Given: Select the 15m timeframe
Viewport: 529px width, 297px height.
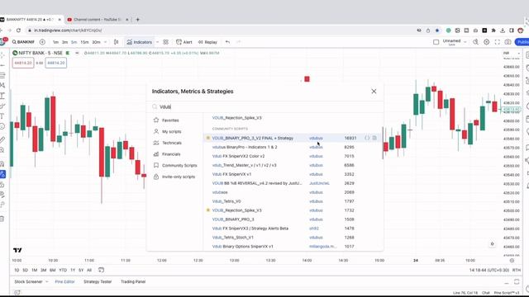Looking at the screenshot, I should tap(84, 42).
